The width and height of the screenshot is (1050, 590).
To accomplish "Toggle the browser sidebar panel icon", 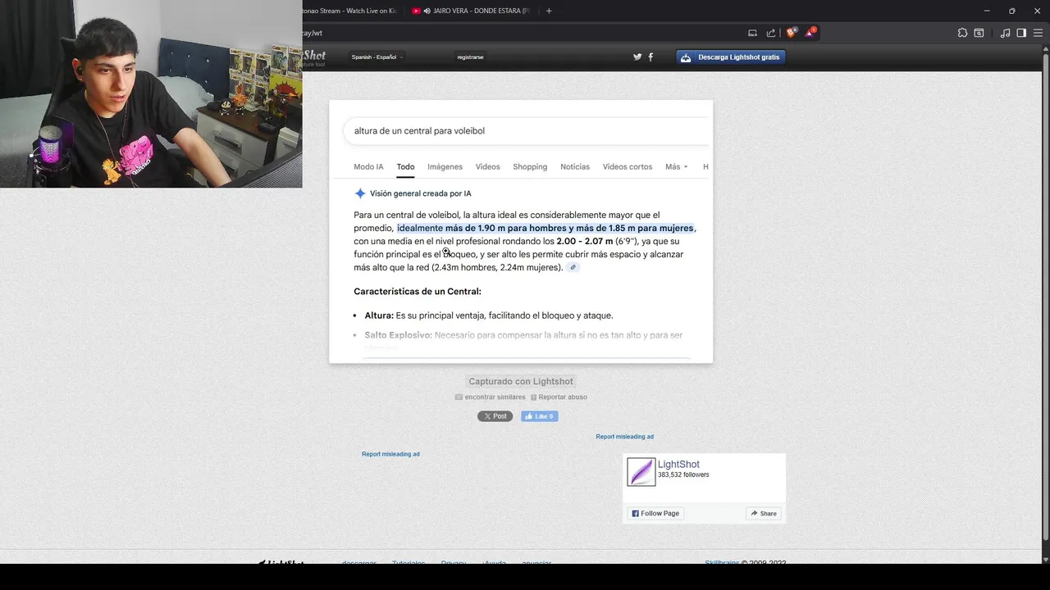I will (x=1021, y=33).
